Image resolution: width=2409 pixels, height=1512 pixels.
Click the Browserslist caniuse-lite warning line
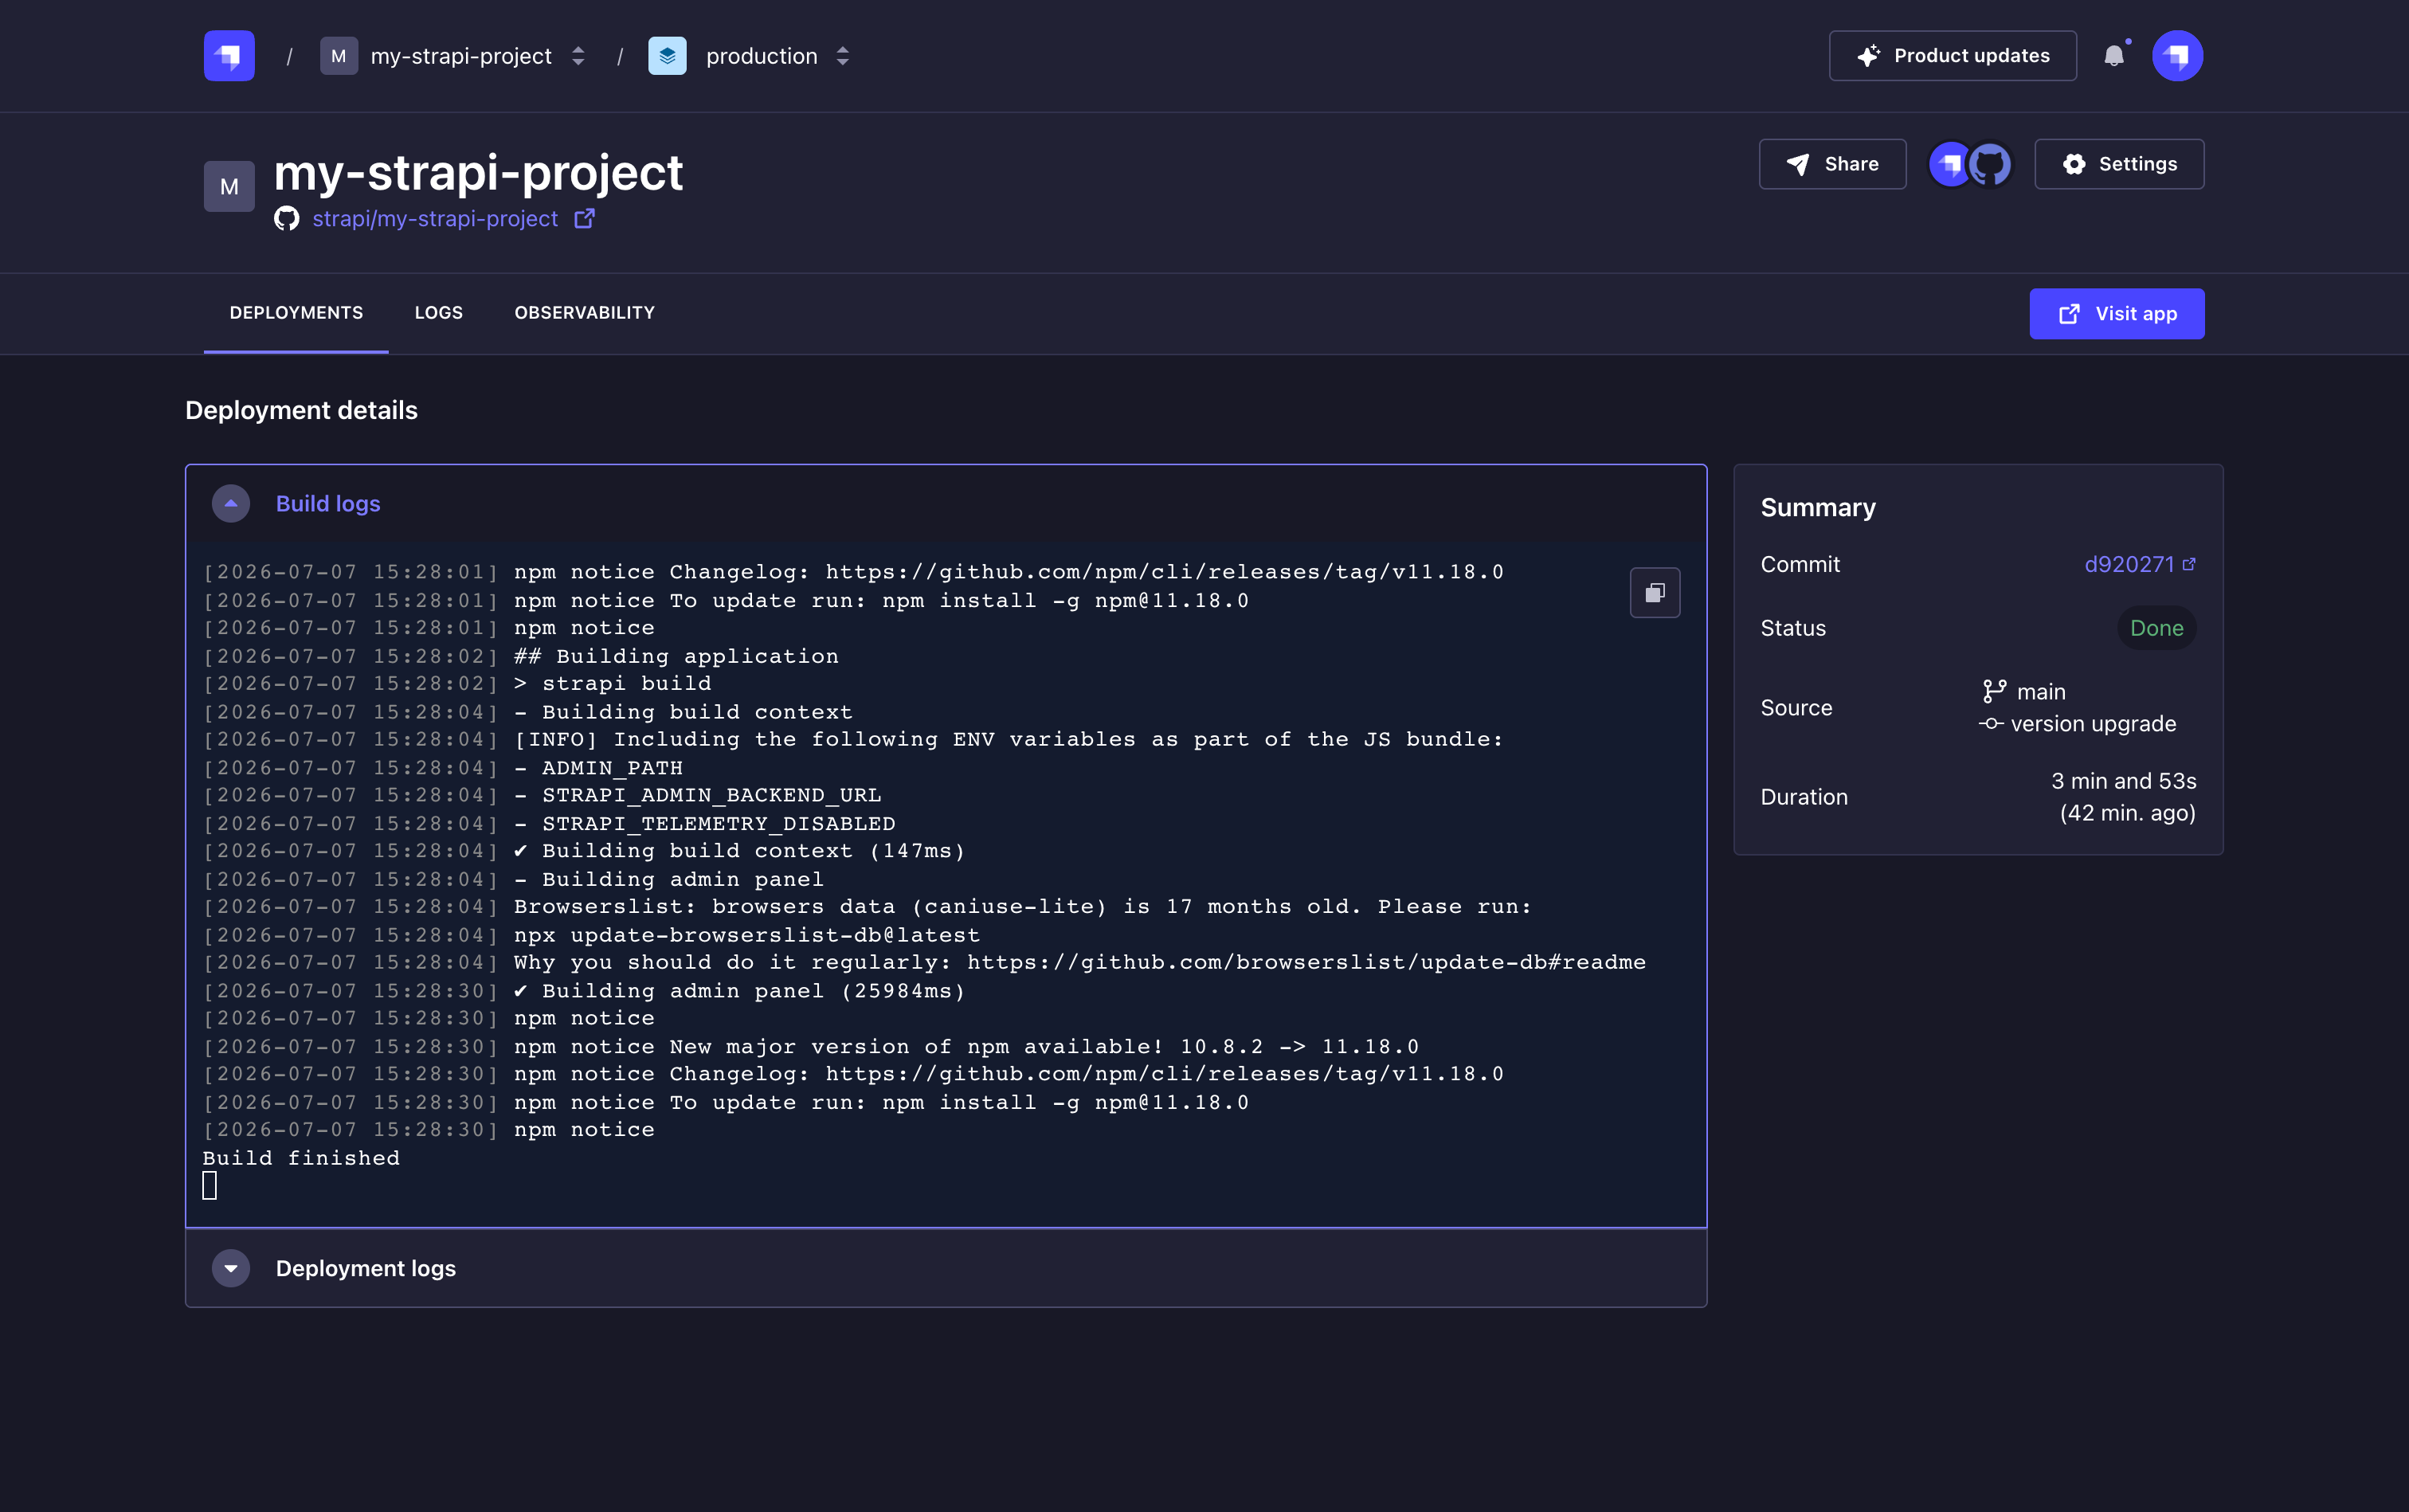click(x=1023, y=907)
